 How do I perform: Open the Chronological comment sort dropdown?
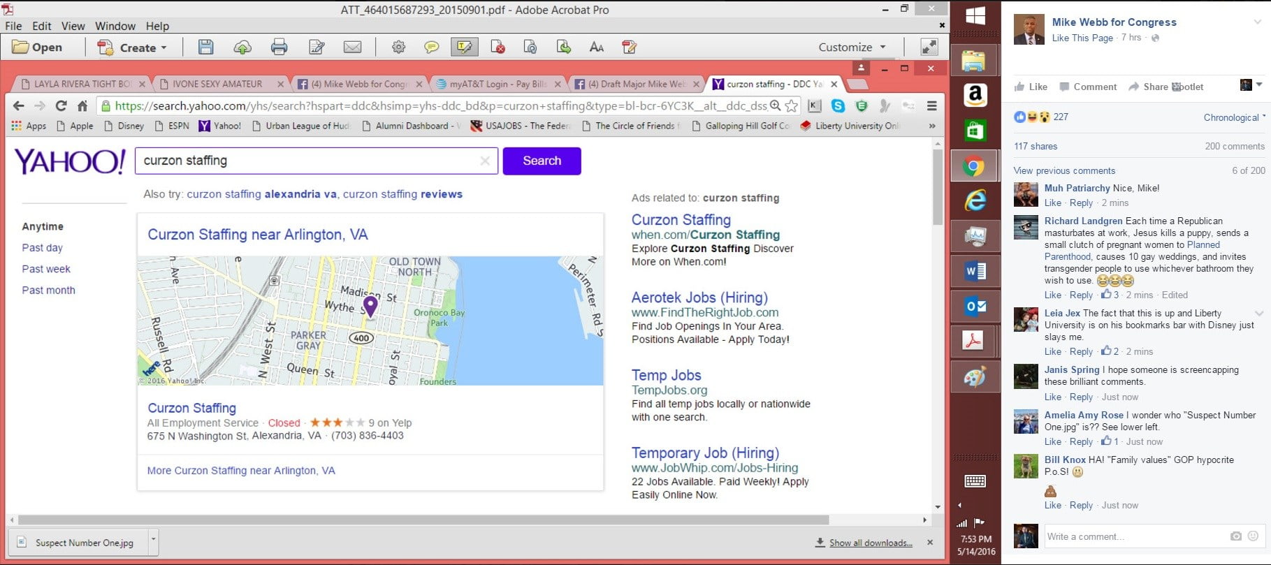pos(1235,117)
